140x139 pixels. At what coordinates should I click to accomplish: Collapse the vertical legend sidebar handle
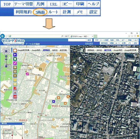(x=12, y=50)
